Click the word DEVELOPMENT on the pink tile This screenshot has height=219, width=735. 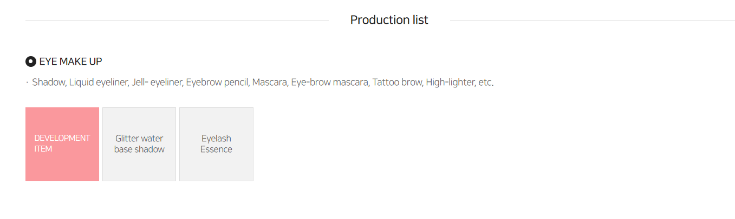[62, 138]
